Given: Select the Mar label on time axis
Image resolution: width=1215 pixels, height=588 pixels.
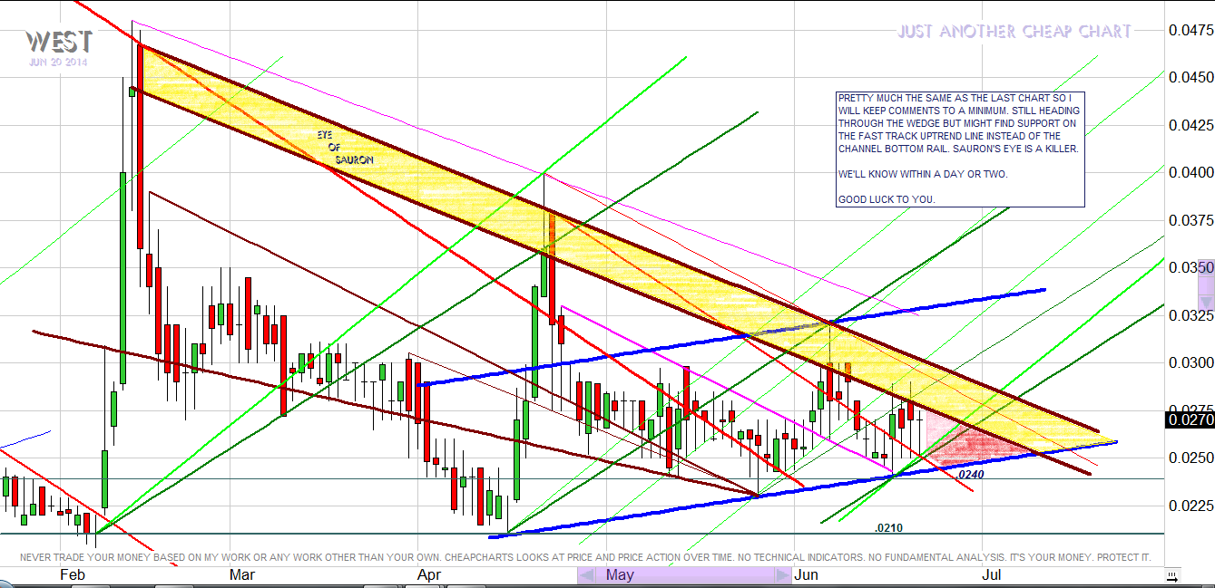Looking at the screenshot, I should [x=242, y=575].
